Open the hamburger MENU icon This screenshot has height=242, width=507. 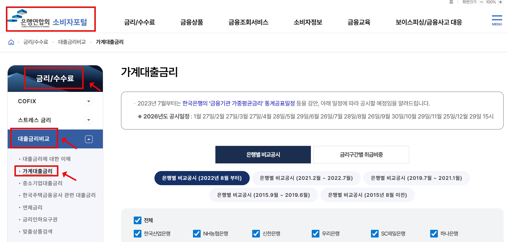pyautogui.click(x=497, y=20)
